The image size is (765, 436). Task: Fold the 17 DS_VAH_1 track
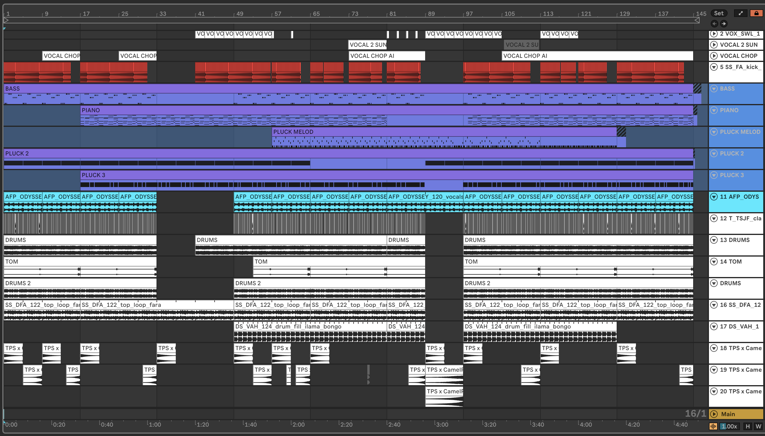tap(714, 326)
